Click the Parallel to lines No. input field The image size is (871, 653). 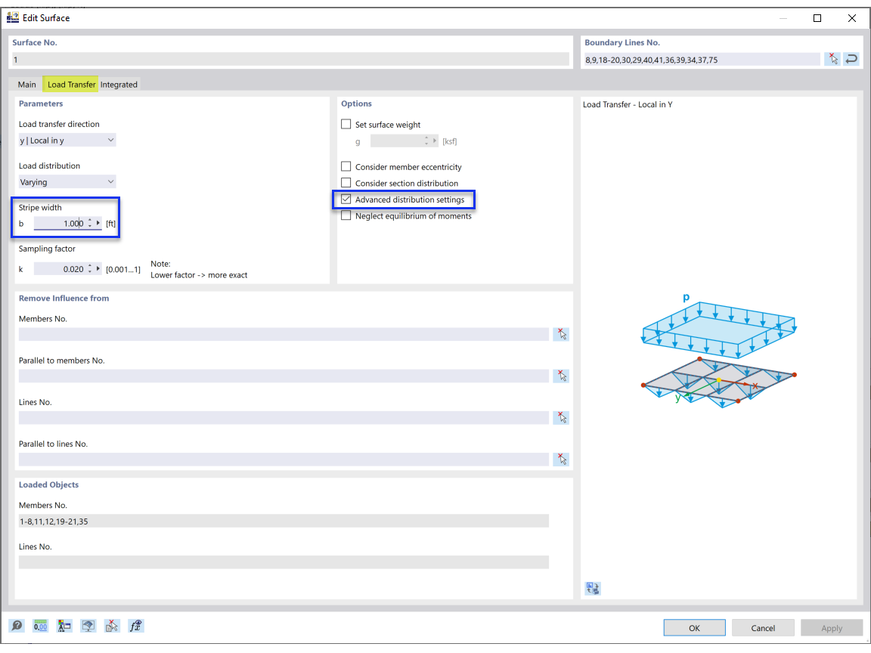(x=284, y=459)
